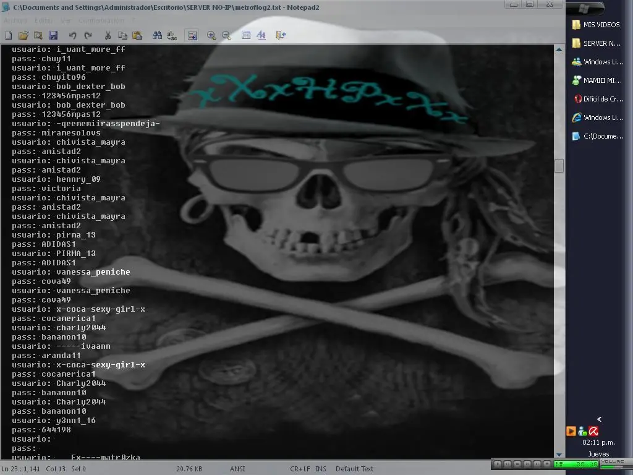The image size is (633, 475).
Task: Click the Sel 0 status entry
Action: click(79, 469)
